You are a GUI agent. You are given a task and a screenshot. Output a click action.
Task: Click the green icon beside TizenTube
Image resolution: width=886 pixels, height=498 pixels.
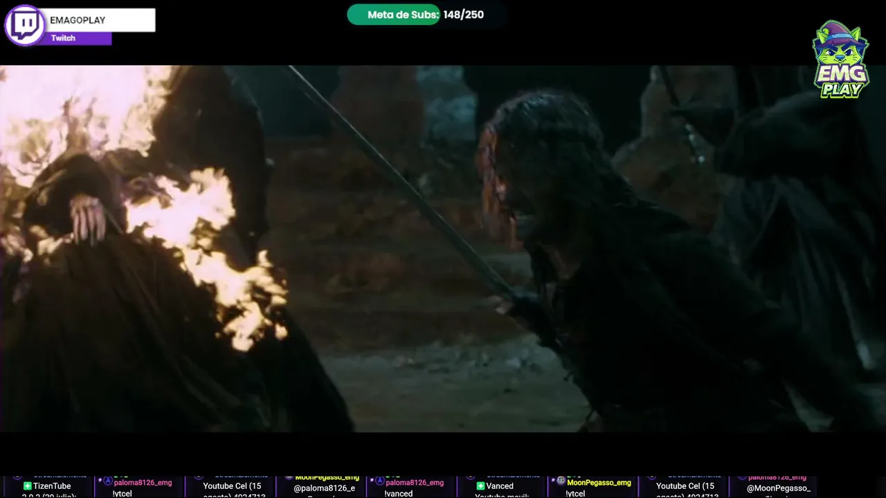(x=28, y=486)
